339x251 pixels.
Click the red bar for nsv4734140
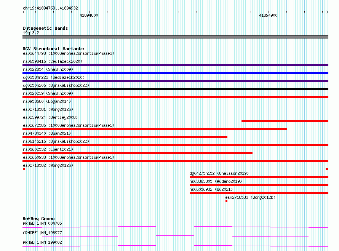(x=125, y=137)
